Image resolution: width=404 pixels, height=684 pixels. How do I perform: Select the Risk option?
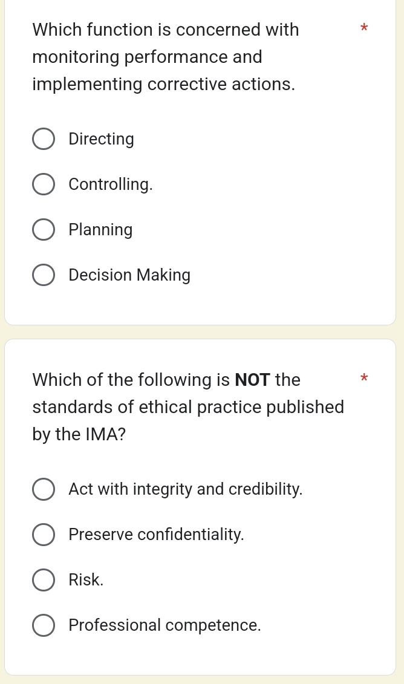(44, 579)
